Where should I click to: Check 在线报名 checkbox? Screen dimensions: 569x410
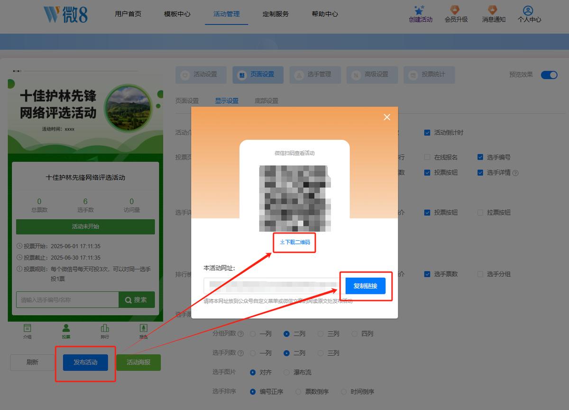pos(427,157)
